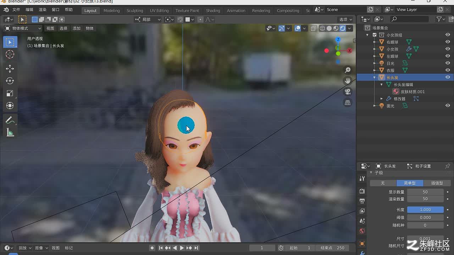Select the Annotate pencil tool
The height and width of the screenshot is (255, 454).
click(x=10, y=120)
